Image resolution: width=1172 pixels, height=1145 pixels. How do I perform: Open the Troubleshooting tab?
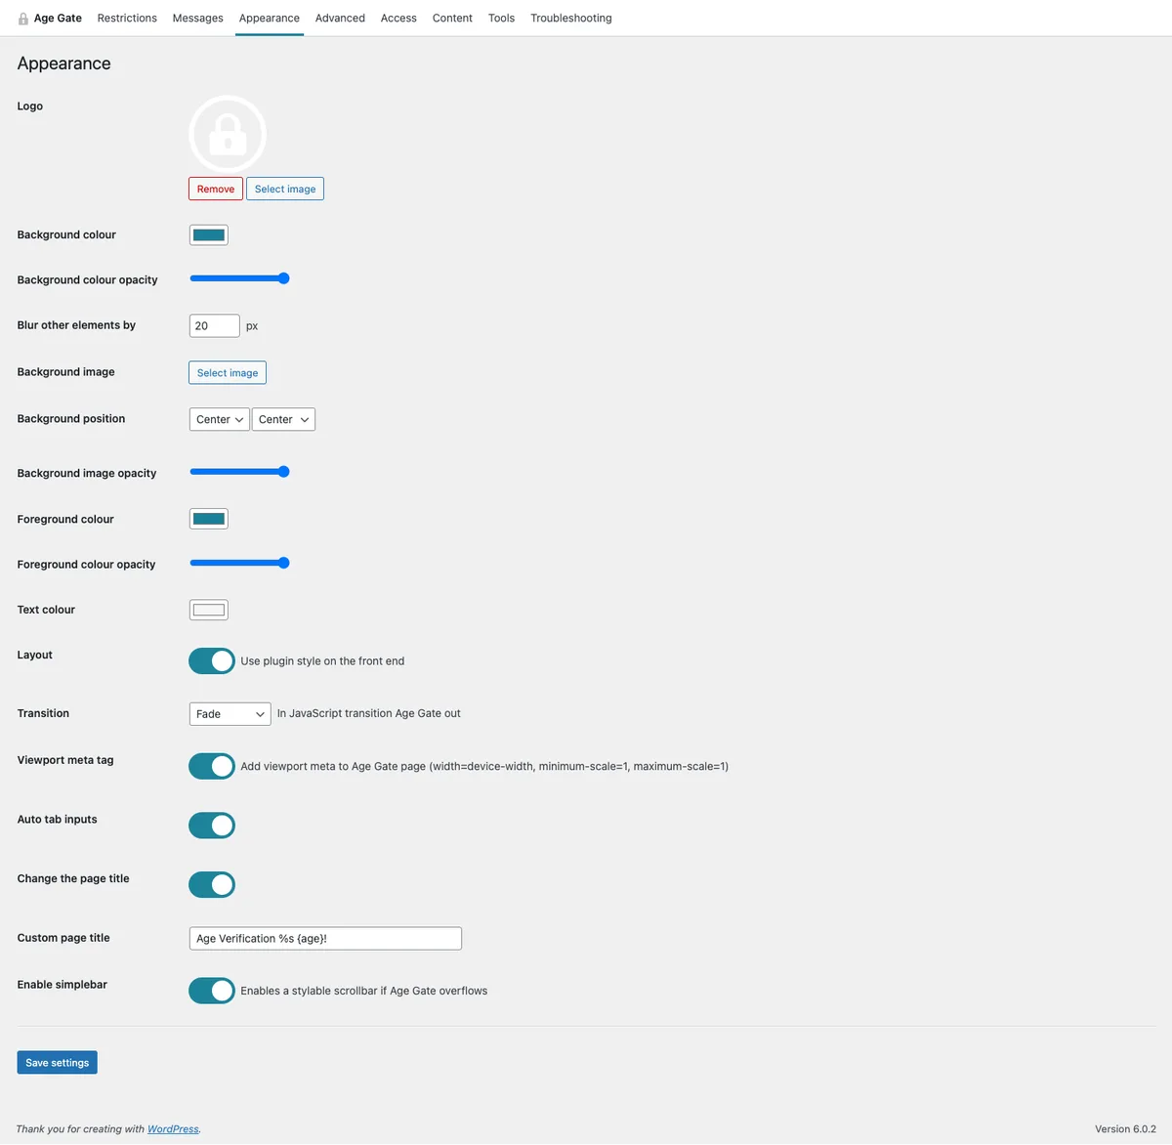[571, 18]
